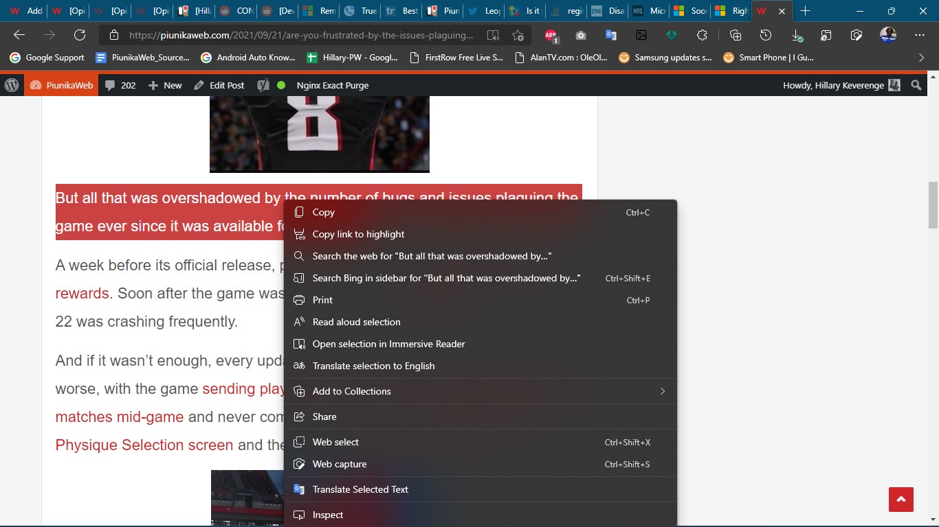Switch to the 'CON' Reddit tab
Screen dimensions: 939x527
pos(235,11)
